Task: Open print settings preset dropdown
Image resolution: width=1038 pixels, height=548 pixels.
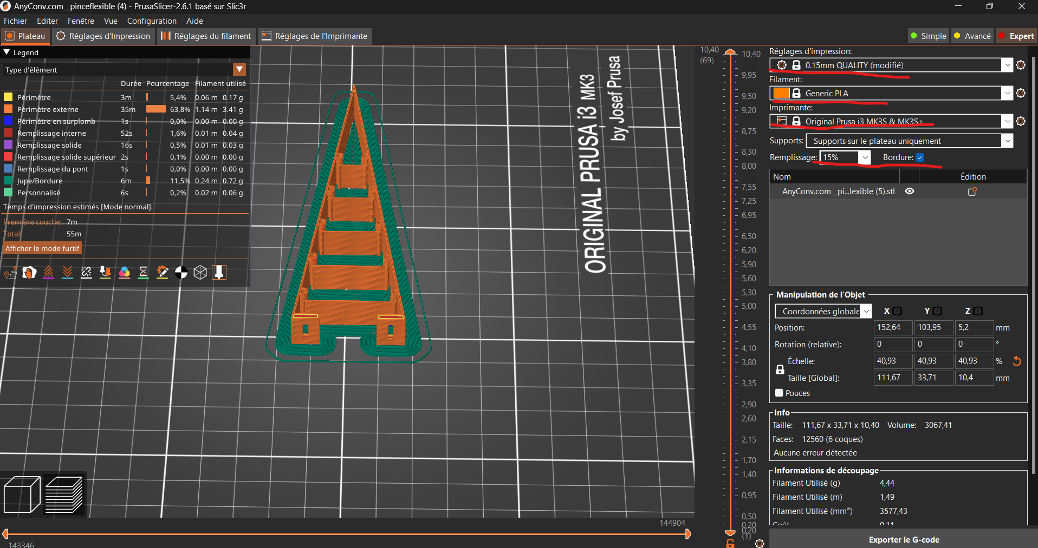Action: point(1007,65)
